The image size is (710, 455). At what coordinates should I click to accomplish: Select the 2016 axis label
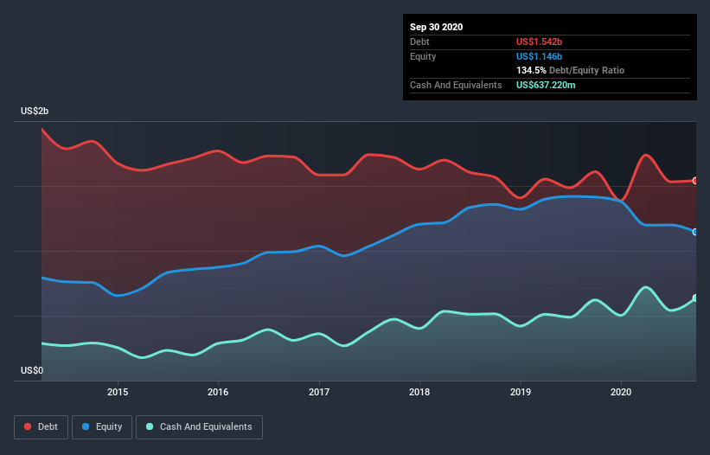pos(218,392)
